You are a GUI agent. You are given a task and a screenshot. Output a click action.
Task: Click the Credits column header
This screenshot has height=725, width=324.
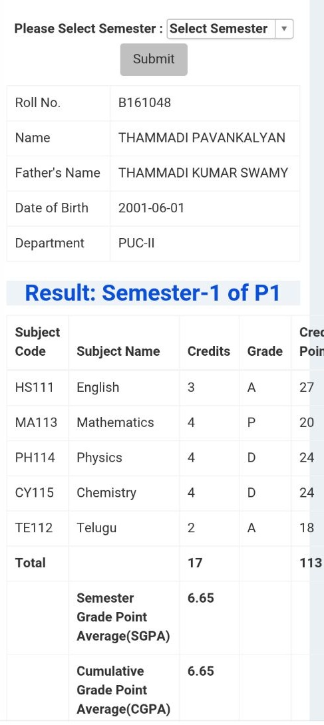pyautogui.click(x=208, y=351)
